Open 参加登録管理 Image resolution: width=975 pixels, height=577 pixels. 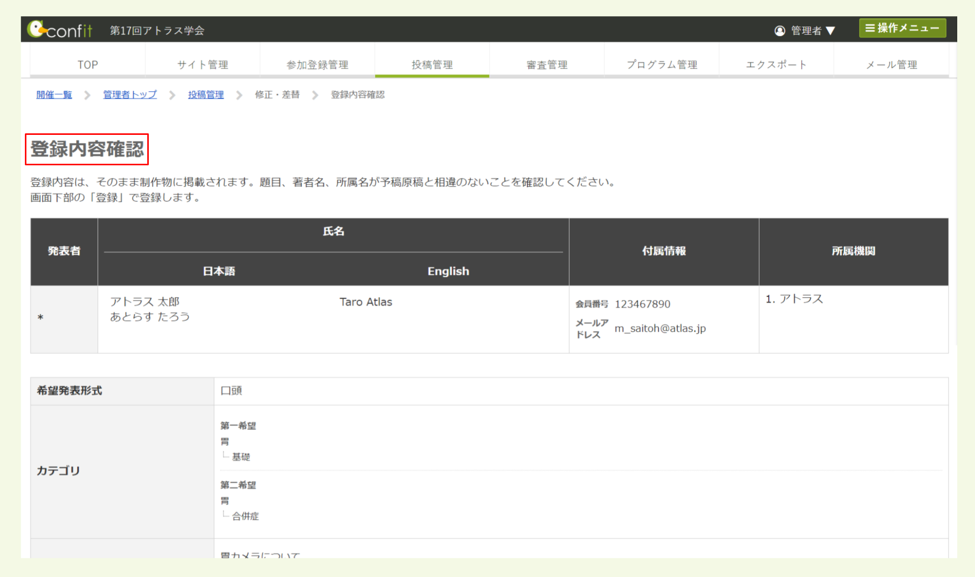point(317,64)
